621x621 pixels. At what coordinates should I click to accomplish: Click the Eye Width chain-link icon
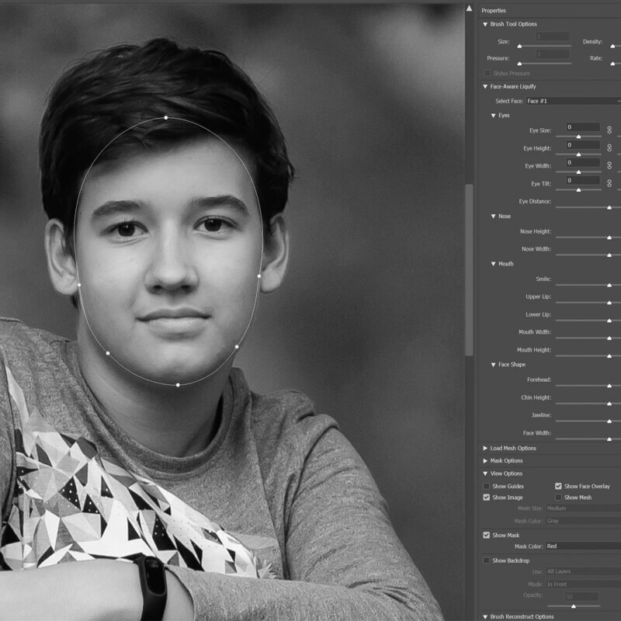click(x=609, y=166)
